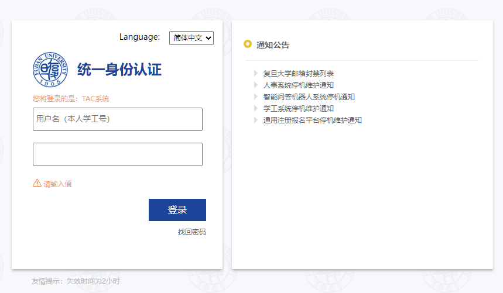Click the arrow marker before 学工系统停机维护通知
This screenshot has width=503, height=293.
pos(256,108)
